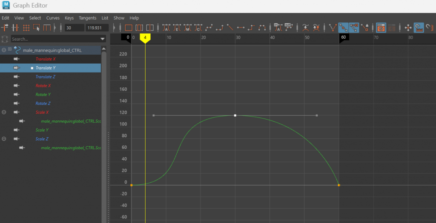Image resolution: width=436 pixels, height=223 pixels.
Task: Open the List menu
Action: (x=105, y=18)
